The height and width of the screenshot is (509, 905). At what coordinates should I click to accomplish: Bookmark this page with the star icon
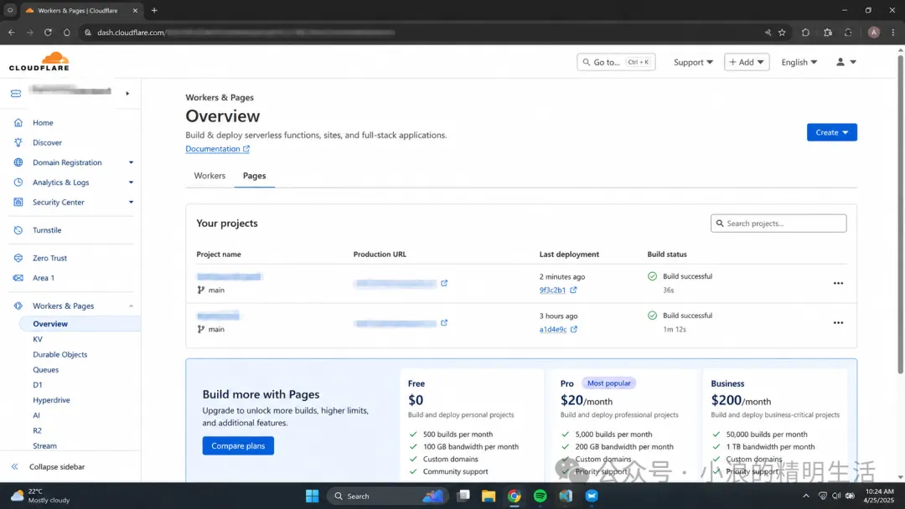[782, 33]
